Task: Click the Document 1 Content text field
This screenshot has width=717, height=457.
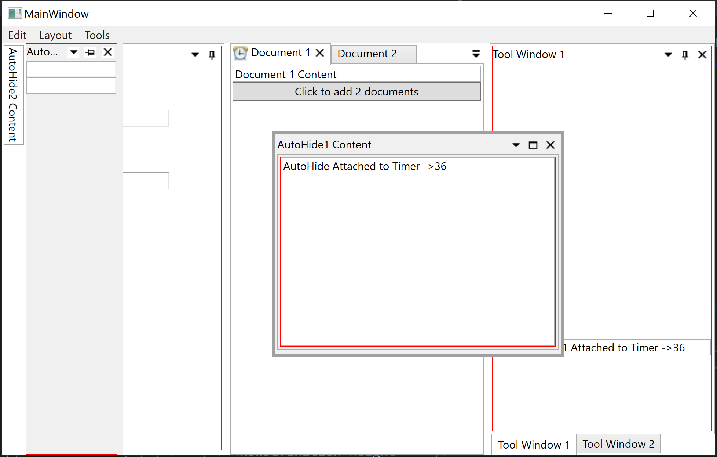Action: tap(356, 75)
